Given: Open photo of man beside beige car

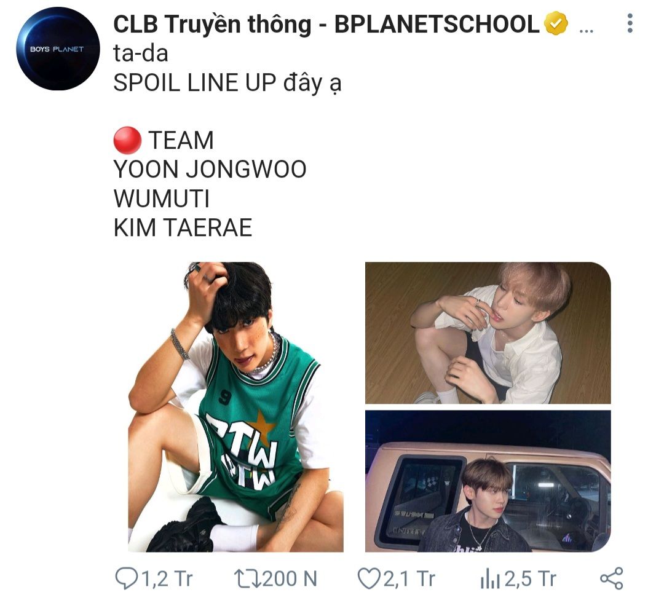Looking at the screenshot, I should pos(488,481).
